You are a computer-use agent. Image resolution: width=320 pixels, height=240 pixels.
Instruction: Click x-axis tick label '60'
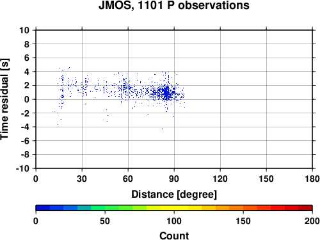(x=128, y=179)
